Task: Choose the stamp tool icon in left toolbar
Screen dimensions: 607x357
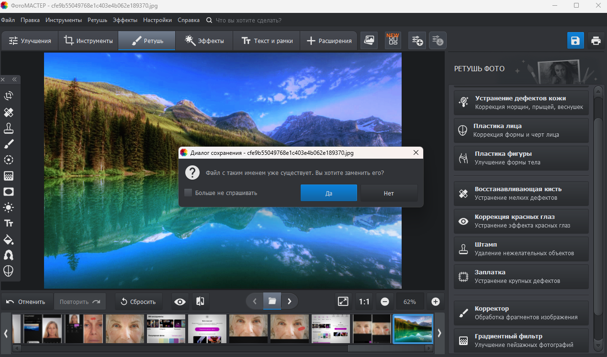Action: pos(9,128)
